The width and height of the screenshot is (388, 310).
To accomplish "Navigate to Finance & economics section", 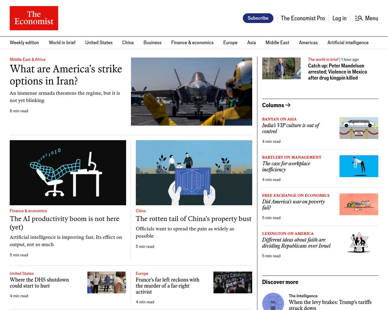I will (x=192, y=43).
